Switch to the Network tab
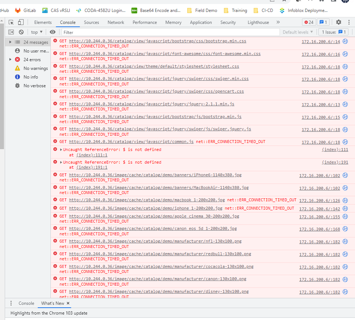The width and height of the screenshot is (355, 320). (x=116, y=22)
